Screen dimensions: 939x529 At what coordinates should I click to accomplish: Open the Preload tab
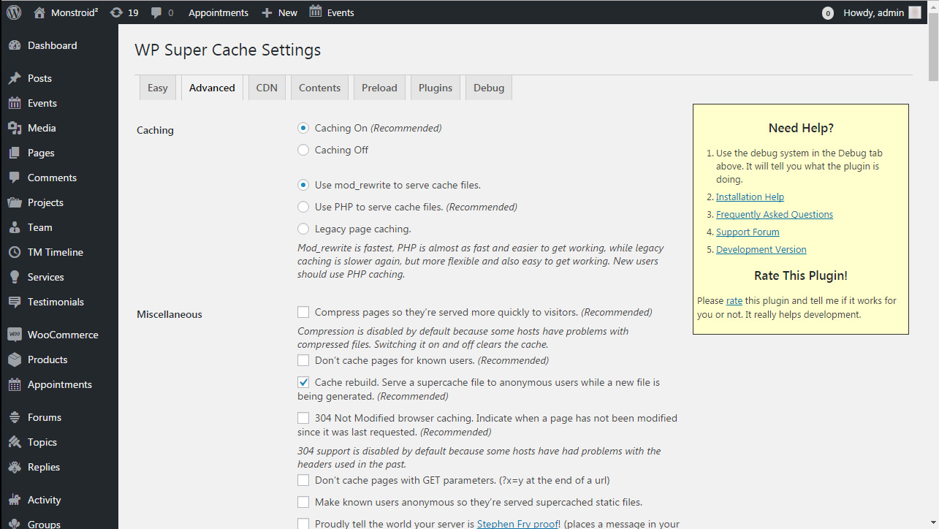click(x=379, y=88)
